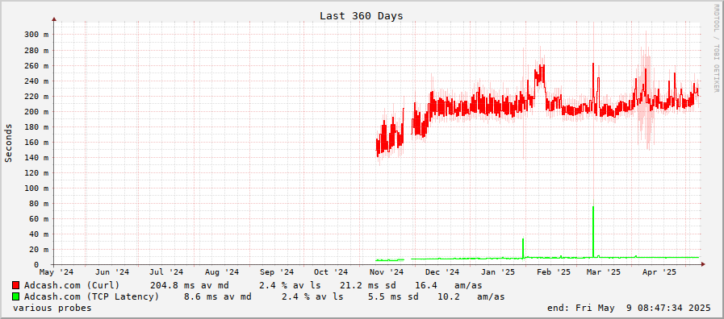Screen dimensions: 724x319
Task: Click the '200 m' y-axis tick label
Action: [x=36, y=111]
